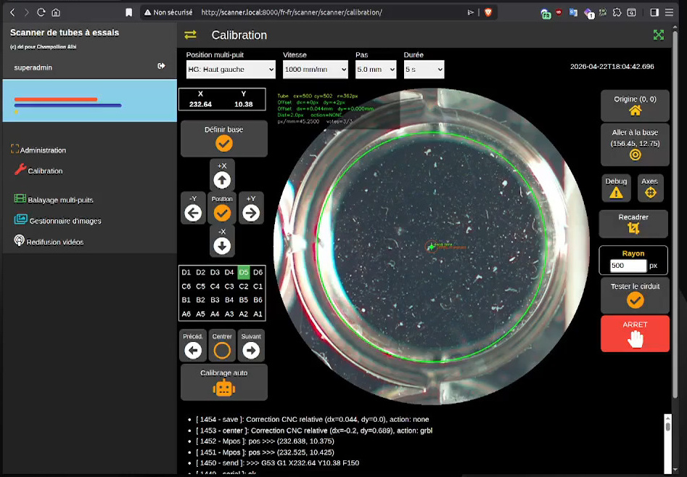This screenshot has height=477, width=687.
Task: Select well D5 in the grid
Action: (x=244, y=272)
